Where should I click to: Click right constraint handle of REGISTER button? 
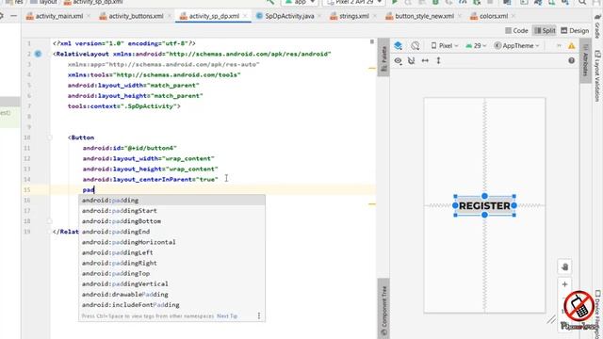point(514,205)
